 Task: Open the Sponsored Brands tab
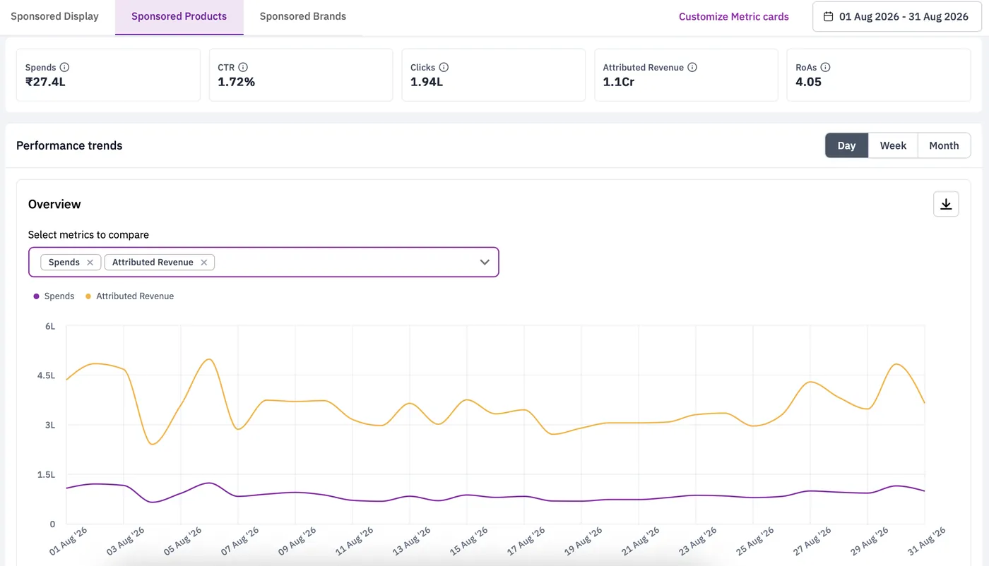(x=303, y=16)
